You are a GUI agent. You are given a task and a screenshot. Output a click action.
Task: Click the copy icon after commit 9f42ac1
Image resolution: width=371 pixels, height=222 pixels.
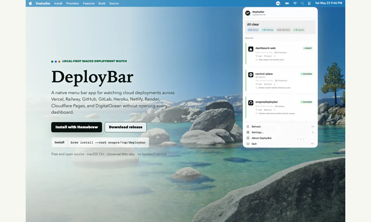click(x=274, y=56)
